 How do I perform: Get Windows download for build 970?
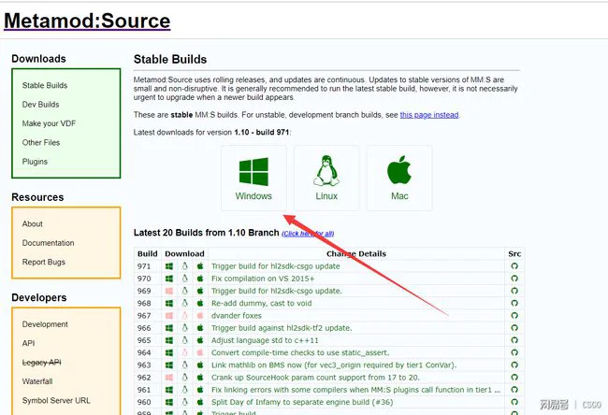(169, 279)
